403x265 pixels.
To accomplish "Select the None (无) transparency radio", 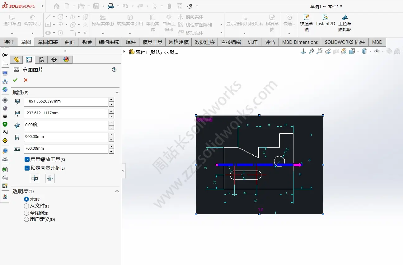I will coord(26,199).
